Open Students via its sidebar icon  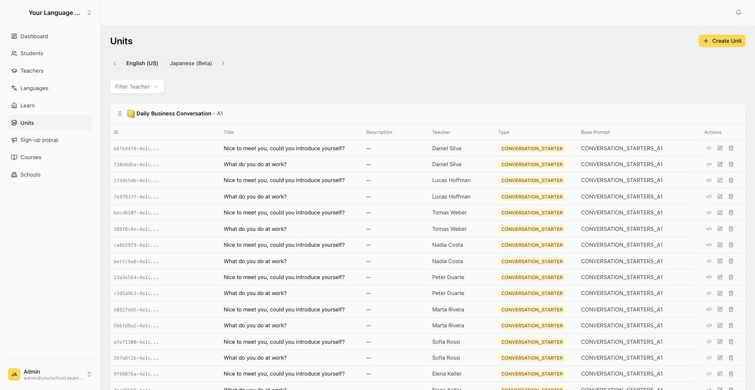click(x=14, y=53)
